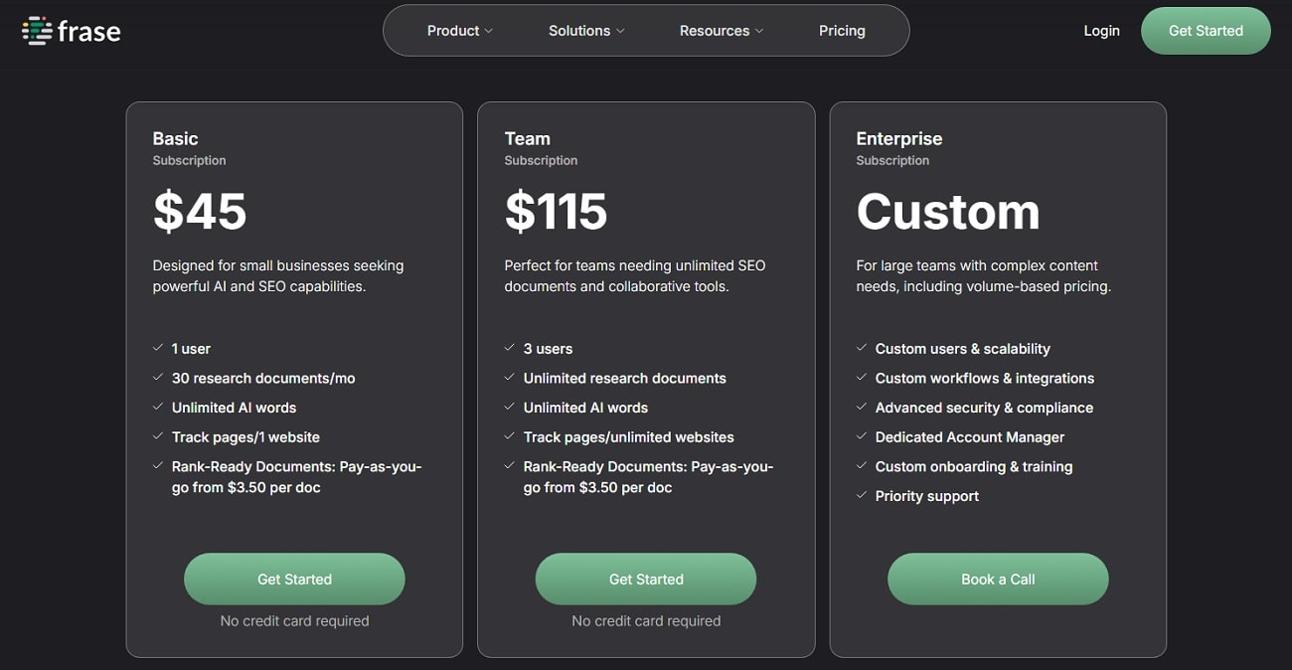Select Pricing in the navigation bar
1292x670 pixels.
tap(842, 30)
